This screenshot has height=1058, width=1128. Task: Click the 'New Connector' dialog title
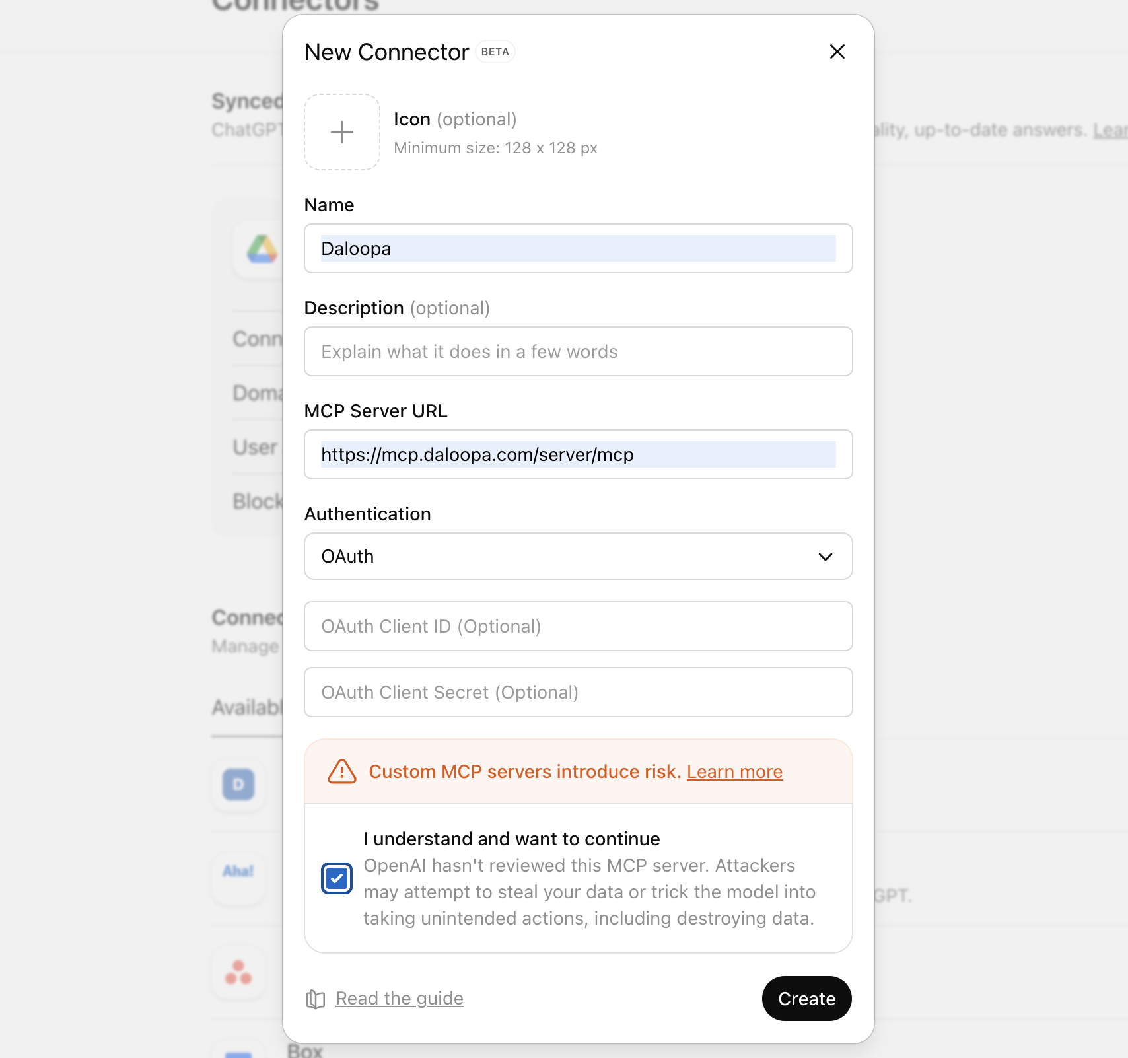tap(386, 52)
